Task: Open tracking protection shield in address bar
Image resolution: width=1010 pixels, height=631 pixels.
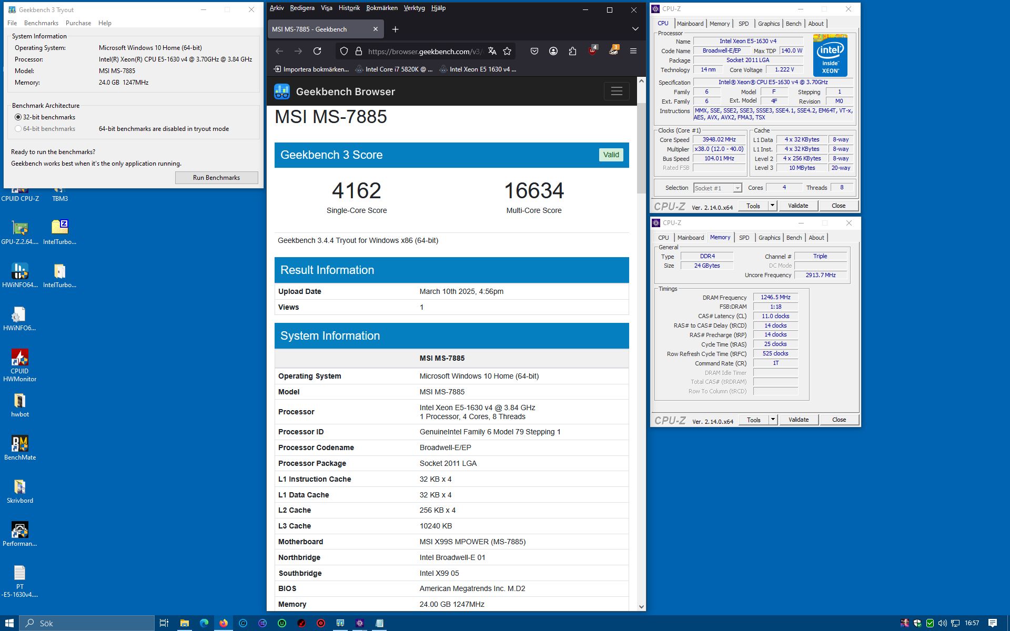Action: point(344,51)
